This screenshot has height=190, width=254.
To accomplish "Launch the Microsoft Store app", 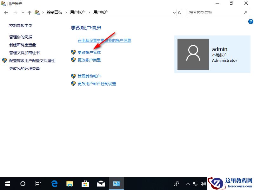I will coord(85,183).
